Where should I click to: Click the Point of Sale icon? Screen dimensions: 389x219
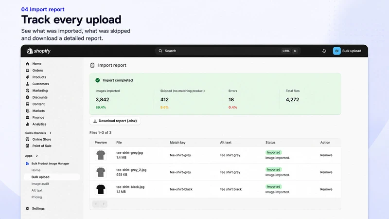tap(28, 146)
